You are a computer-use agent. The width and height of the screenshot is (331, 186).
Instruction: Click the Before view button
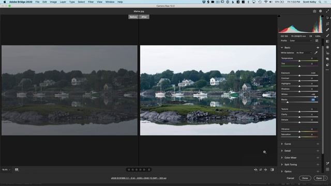click(x=133, y=17)
